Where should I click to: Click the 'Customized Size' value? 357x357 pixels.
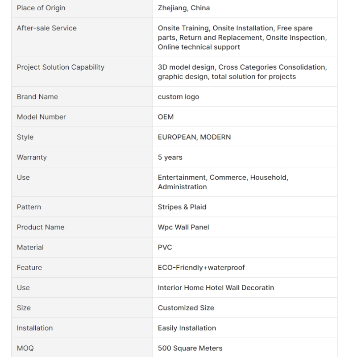(186, 308)
